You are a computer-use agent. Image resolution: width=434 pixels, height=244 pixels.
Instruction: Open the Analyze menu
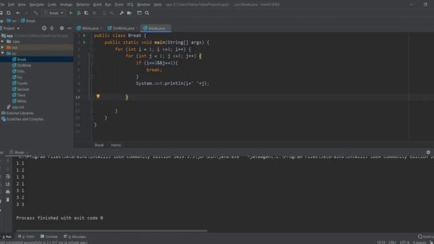(66, 5)
